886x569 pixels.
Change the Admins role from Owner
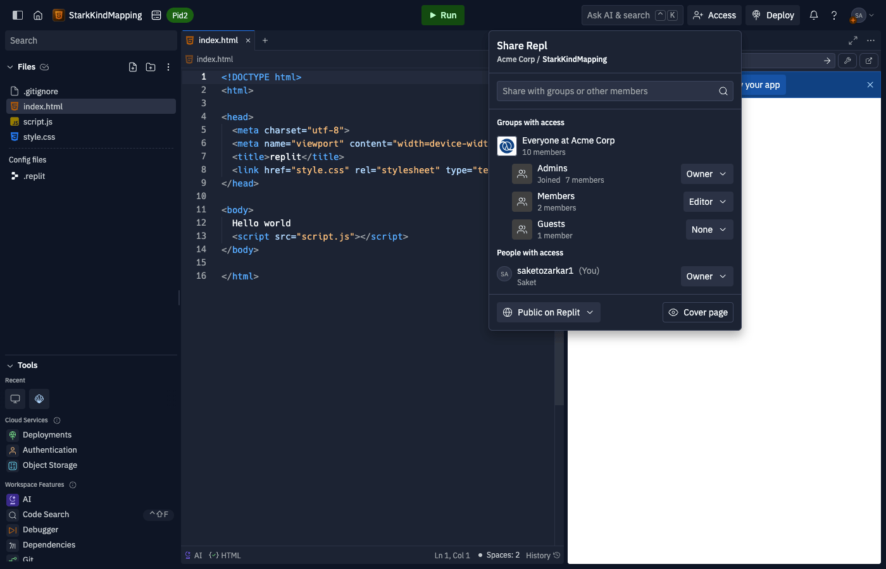coord(707,174)
